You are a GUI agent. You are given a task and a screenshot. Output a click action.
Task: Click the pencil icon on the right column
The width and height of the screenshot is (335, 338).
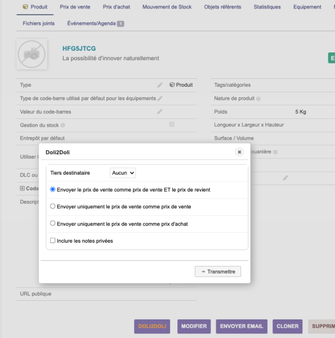click(285, 178)
